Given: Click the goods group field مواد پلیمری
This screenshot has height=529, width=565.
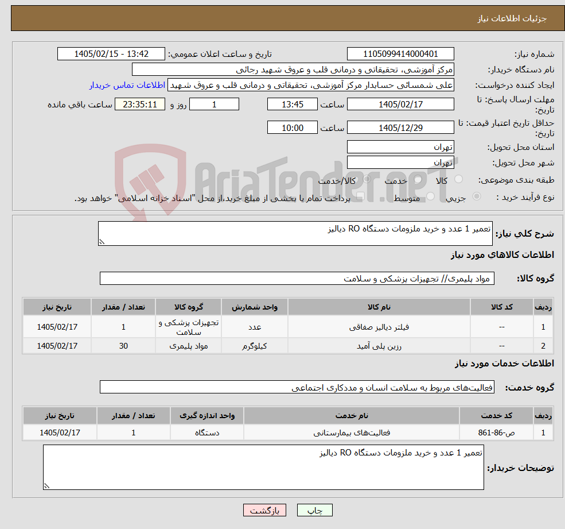Looking at the screenshot, I should point(297,278).
